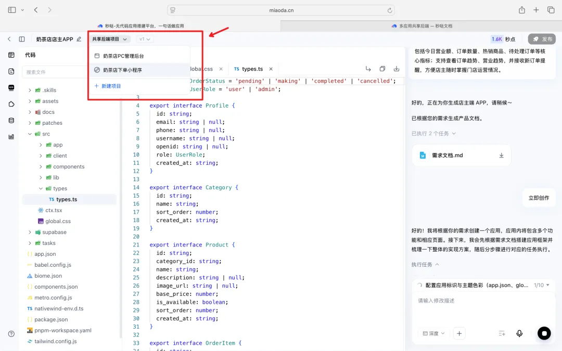Click the 立即创作 message bubble
Image resolution: width=562 pixels, height=351 pixels.
pyautogui.click(x=539, y=198)
